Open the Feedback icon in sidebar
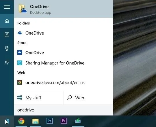 (x=7, y=62)
